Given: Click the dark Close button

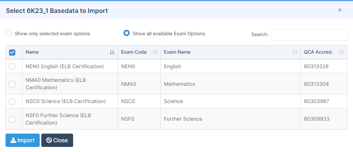Looking at the screenshot, I should pyautogui.click(x=57, y=140).
